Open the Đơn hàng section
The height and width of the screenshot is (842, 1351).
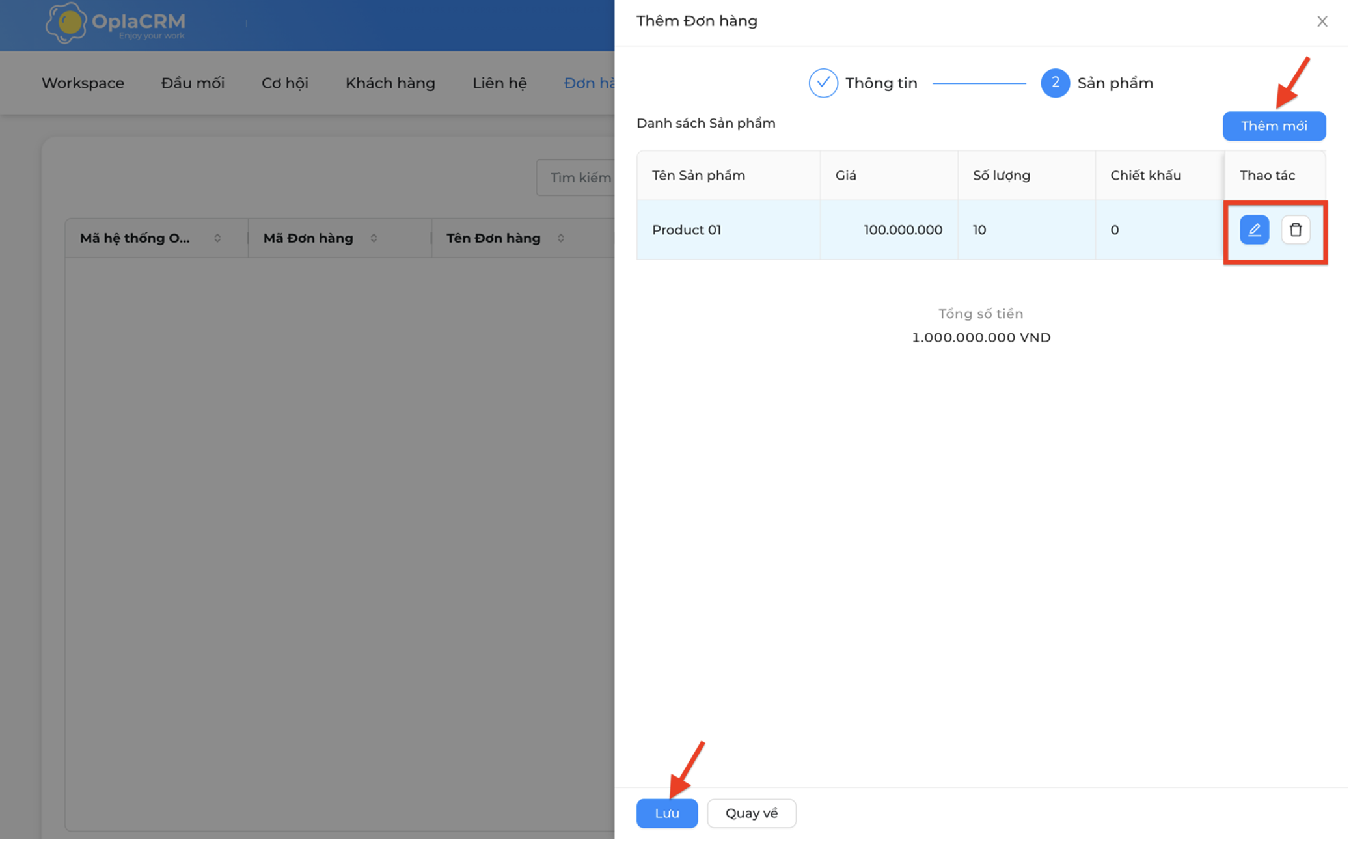coord(590,83)
